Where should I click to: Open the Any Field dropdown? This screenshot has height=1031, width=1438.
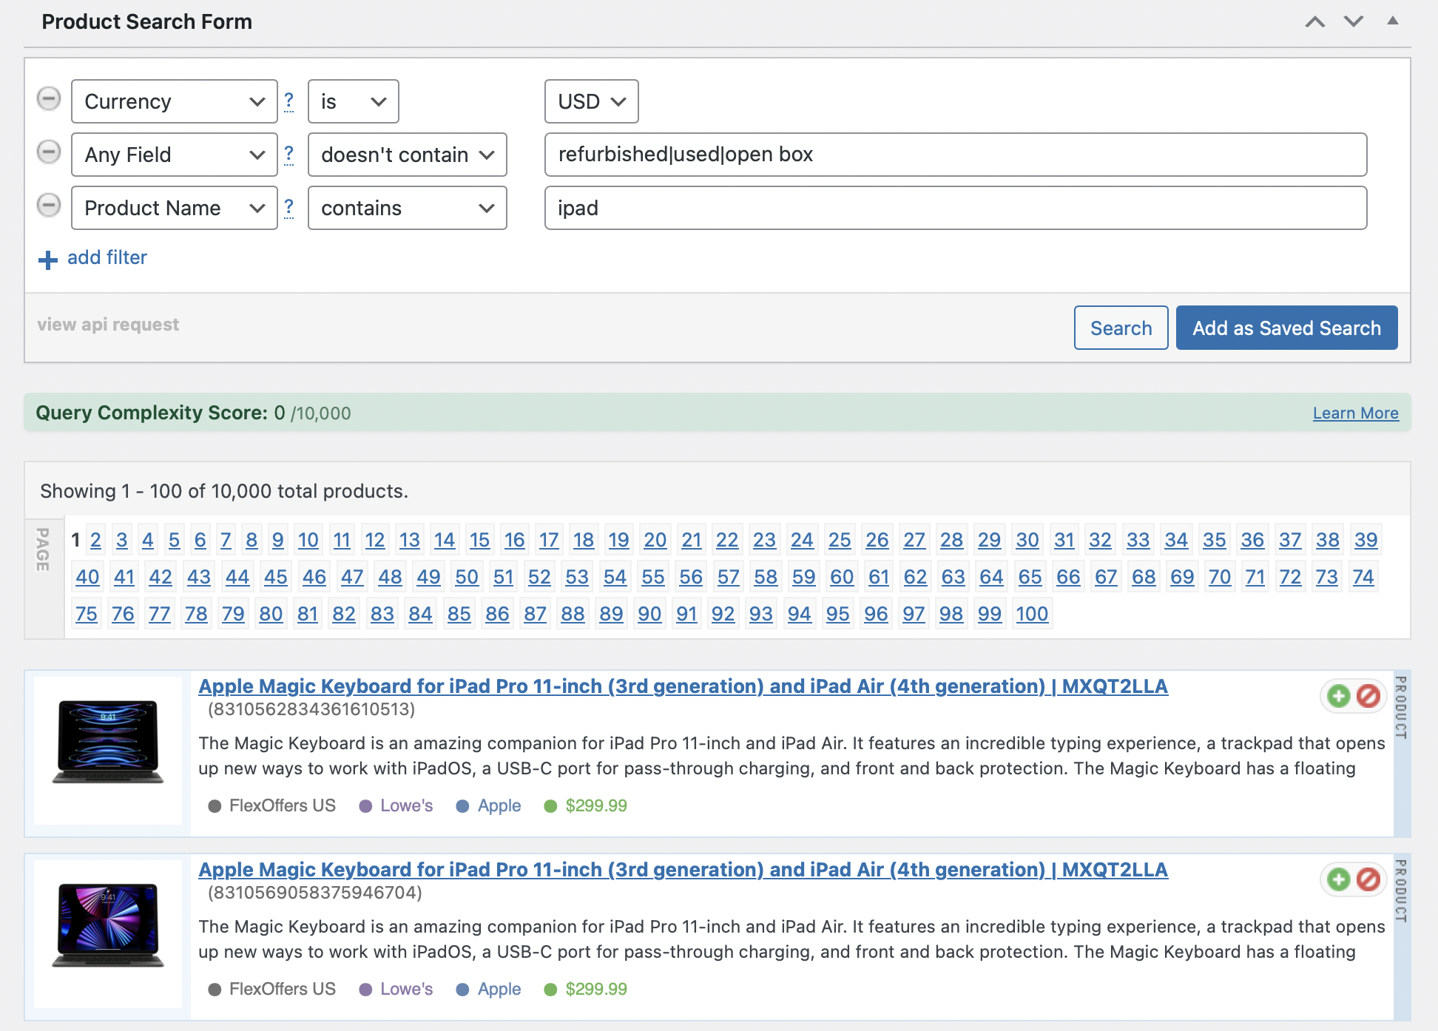click(175, 155)
